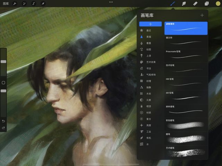Pick the 艺术蜡笔 brush
The height and width of the screenshot is (166, 222).
[186, 152]
